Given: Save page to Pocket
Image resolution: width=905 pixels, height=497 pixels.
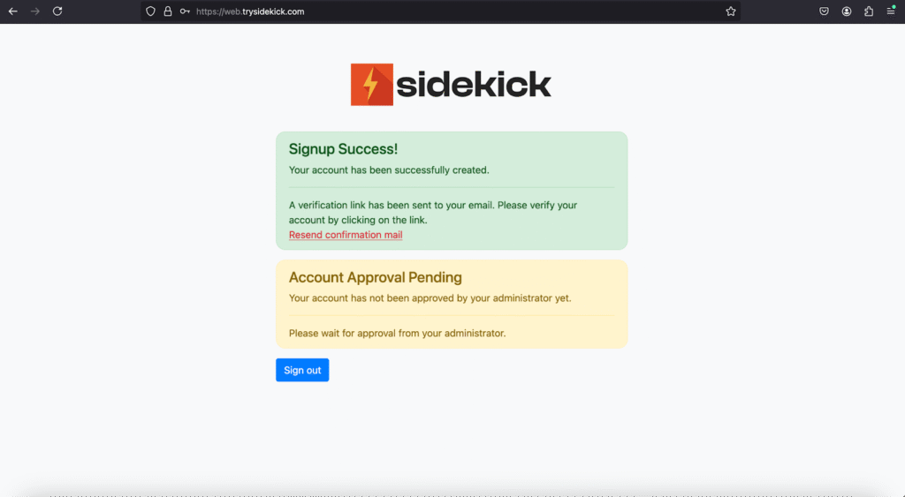Looking at the screenshot, I should [824, 11].
